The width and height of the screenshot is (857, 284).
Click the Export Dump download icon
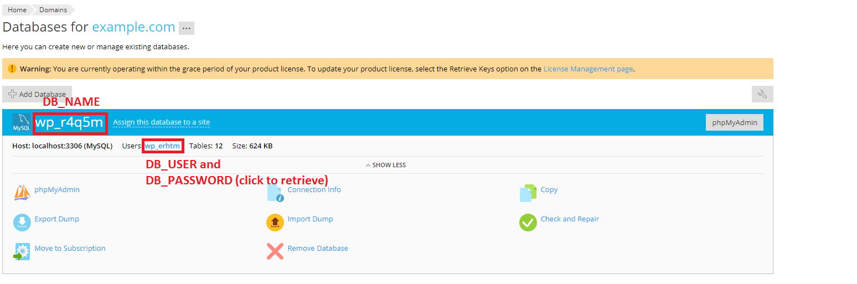(22, 222)
